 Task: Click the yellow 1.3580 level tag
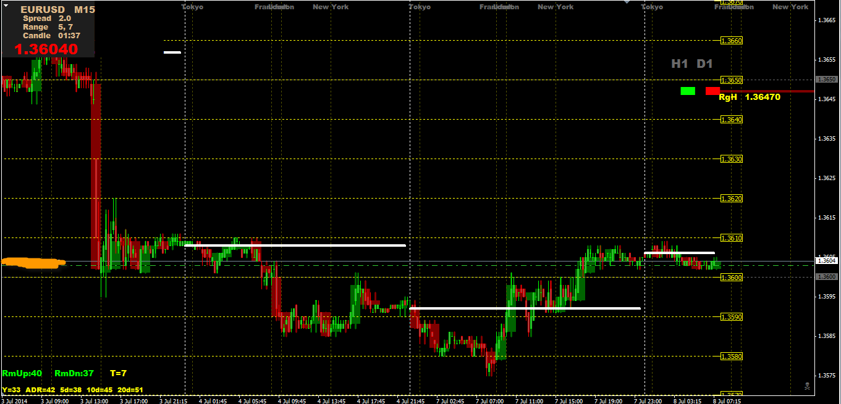tap(732, 357)
